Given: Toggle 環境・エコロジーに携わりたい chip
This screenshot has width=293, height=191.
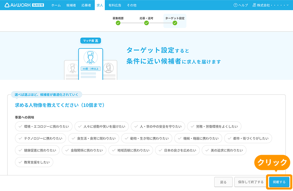Looking at the screenshot, I should pos(44,126).
